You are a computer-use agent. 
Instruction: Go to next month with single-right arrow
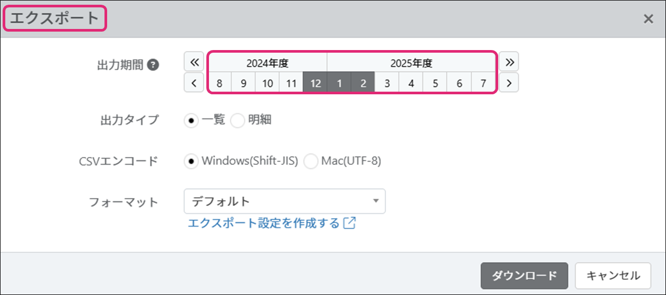point(509,83)
